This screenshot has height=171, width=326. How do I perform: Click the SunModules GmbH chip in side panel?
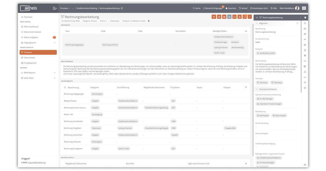pos(266,53)
